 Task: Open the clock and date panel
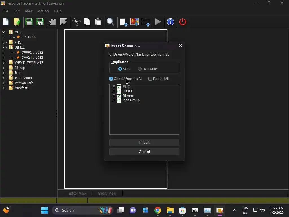pos(276,210)
